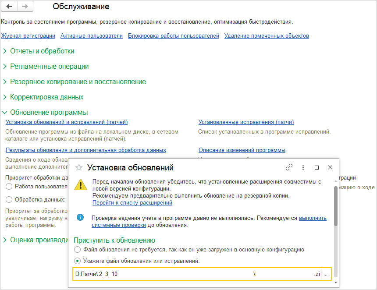
Task: Open Установленные исправления (патчи) link
Action: (x=246, y=122)
